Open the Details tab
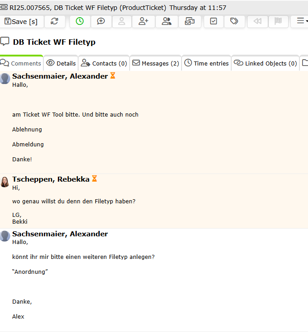The image size is (308, 333). (x=61, y=63)
